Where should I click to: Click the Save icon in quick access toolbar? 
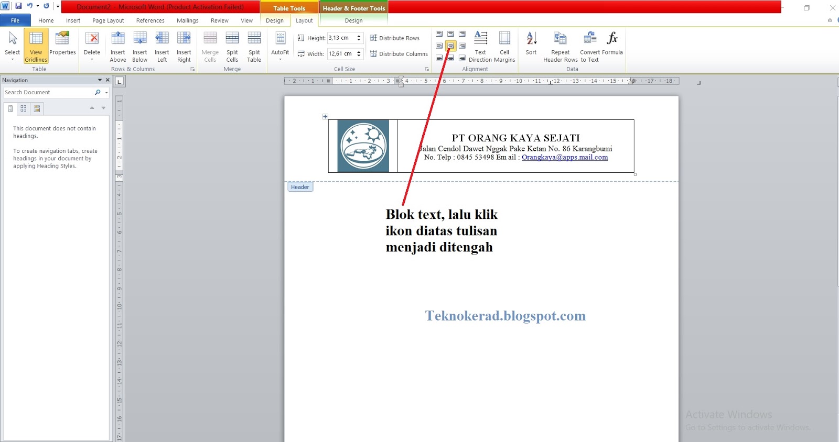(x=18, y=6)
